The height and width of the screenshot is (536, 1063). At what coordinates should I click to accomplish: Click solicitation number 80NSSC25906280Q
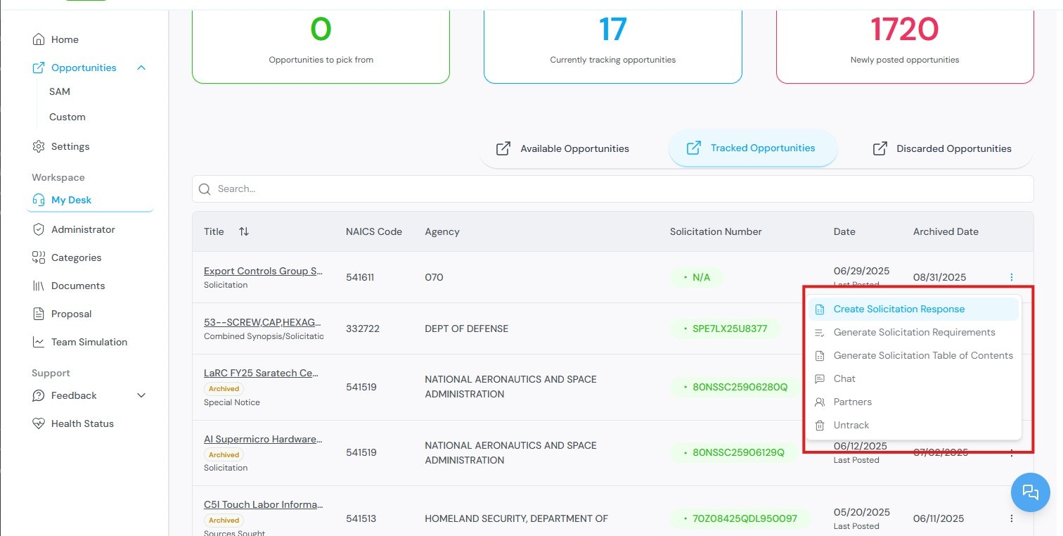(734, 387)
